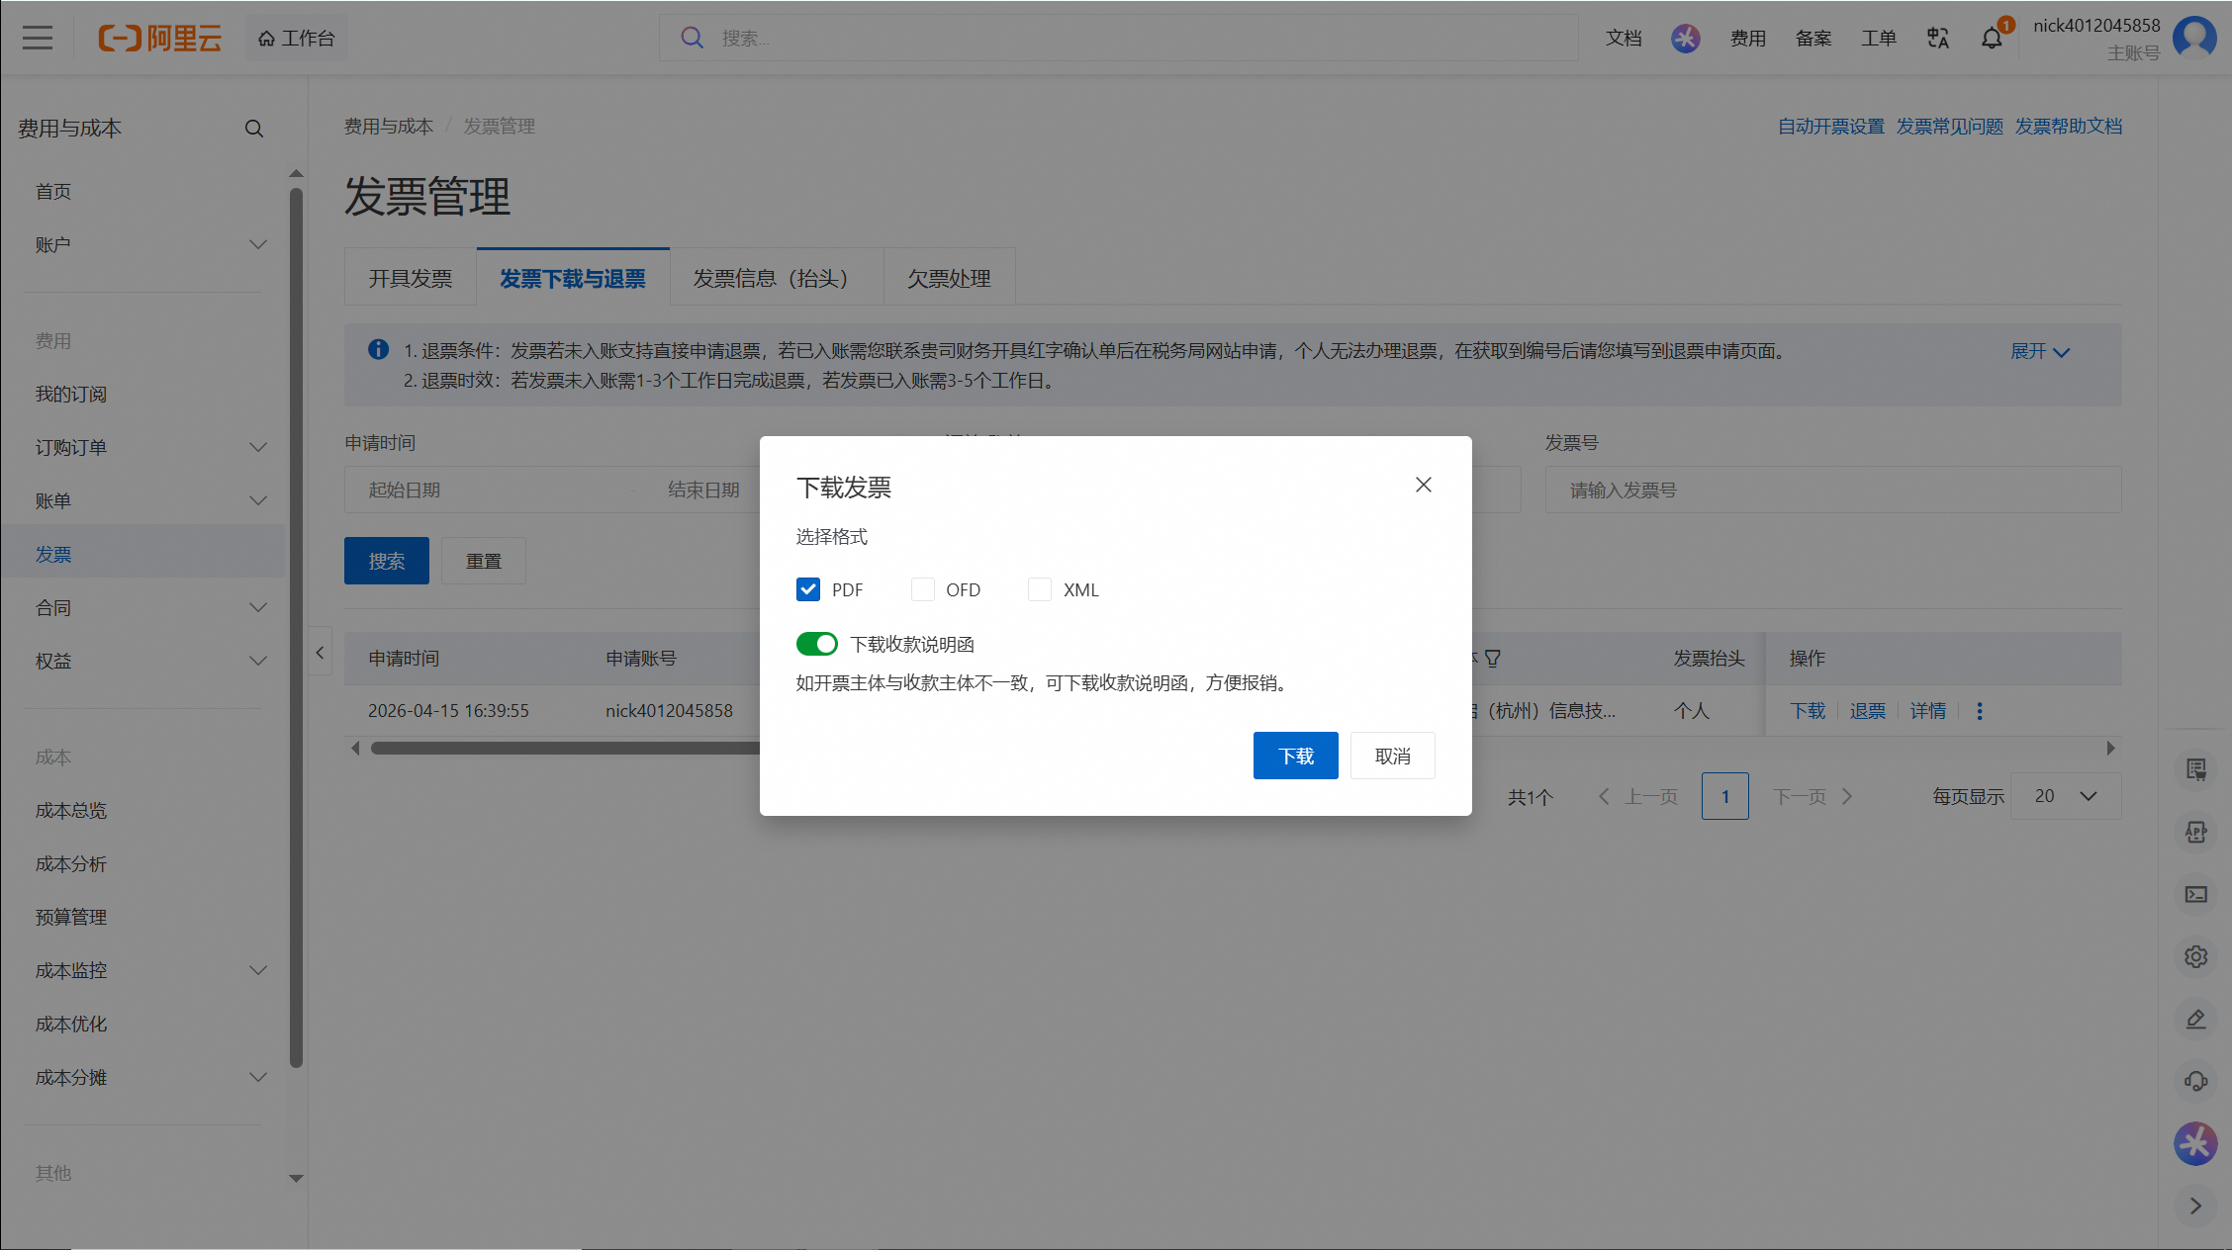2232x1250 pixels.
Task: Click the blue 下载 button in dialog
Action: (x=1296, y=756)
